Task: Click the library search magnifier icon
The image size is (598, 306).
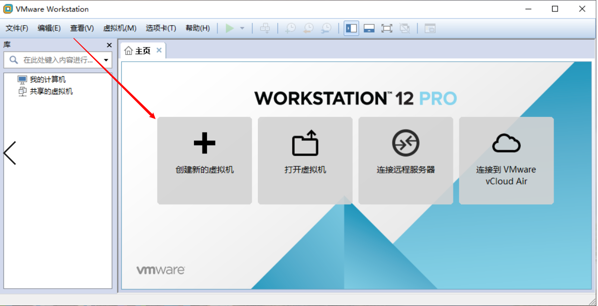Action: [x=13, y=60]
